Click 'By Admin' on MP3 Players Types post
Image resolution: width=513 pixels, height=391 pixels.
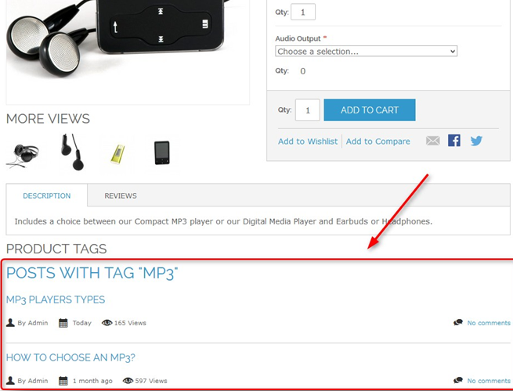coord(33,323)
